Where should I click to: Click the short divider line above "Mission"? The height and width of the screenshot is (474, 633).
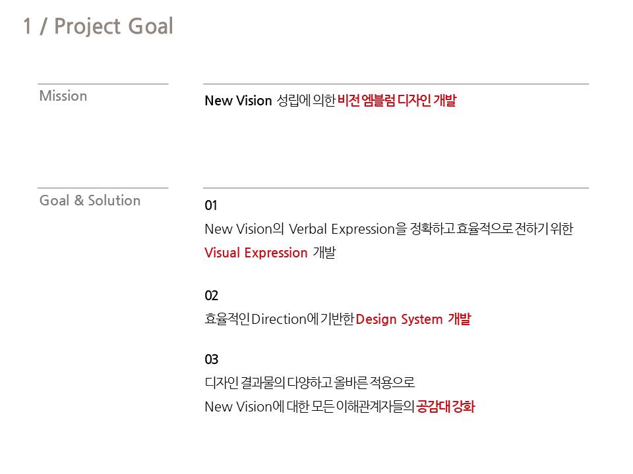point(103,84)
